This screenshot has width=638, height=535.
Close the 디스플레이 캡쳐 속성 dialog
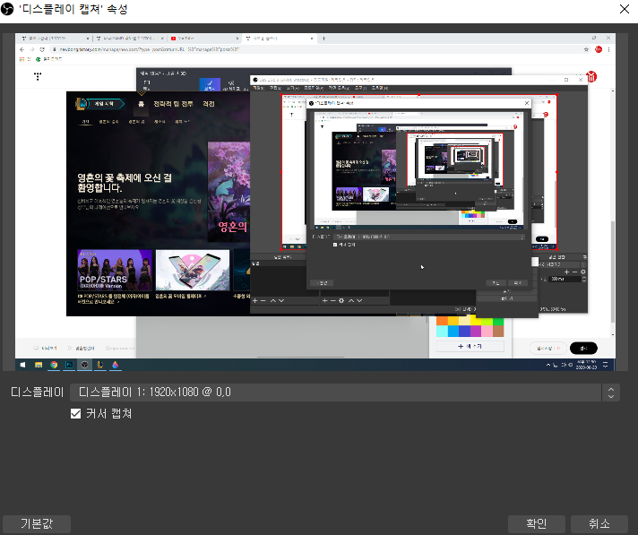(x=625, y=9)
